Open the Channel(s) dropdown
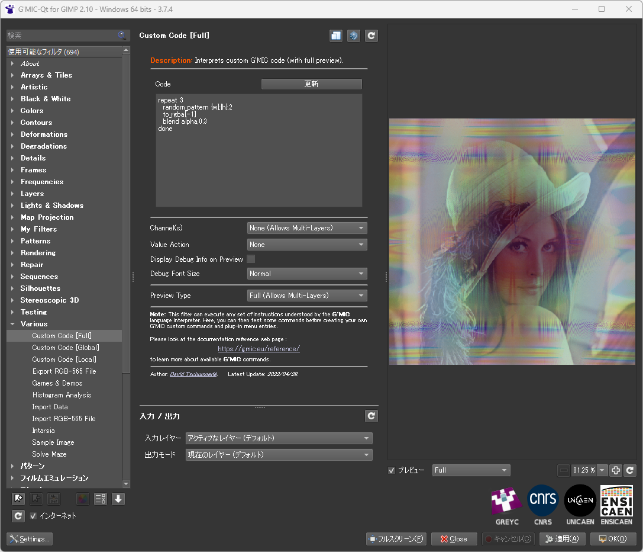 click(307, 228)
